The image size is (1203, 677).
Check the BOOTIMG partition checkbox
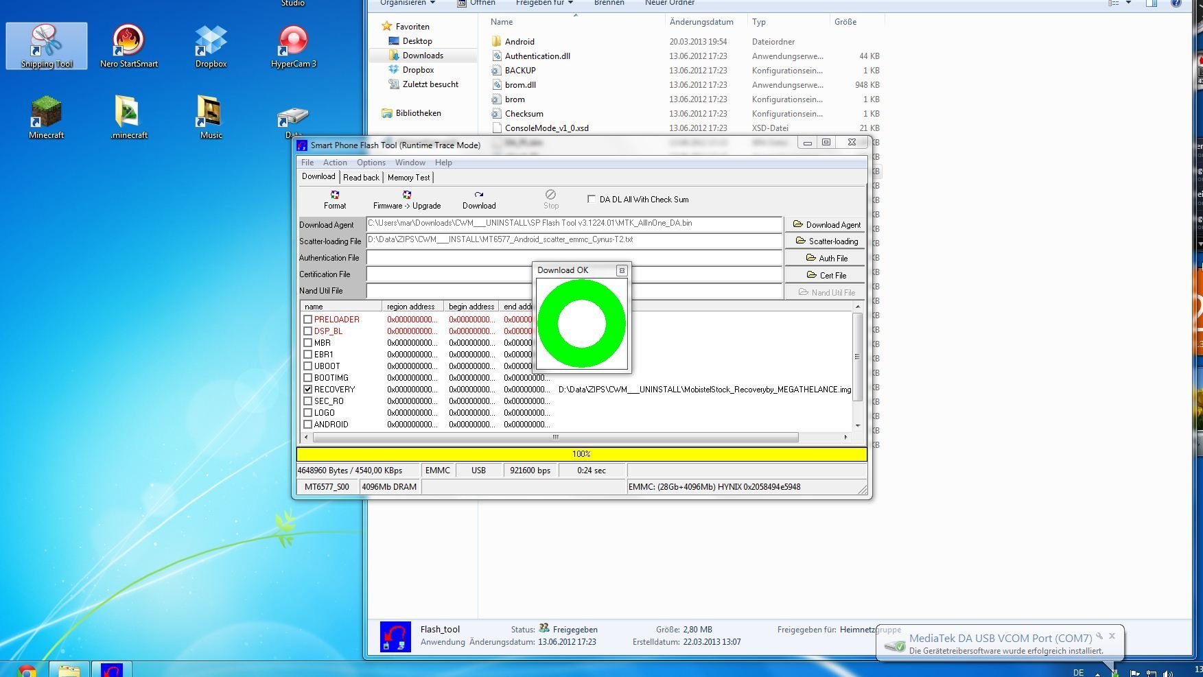pos(308,378)
